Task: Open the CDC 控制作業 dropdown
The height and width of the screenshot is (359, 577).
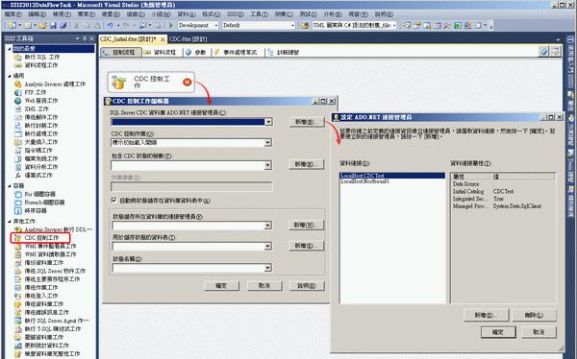Action: 268,143
